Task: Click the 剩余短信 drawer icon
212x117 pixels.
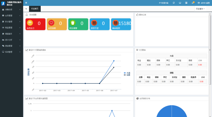Action: coord(115,23)
